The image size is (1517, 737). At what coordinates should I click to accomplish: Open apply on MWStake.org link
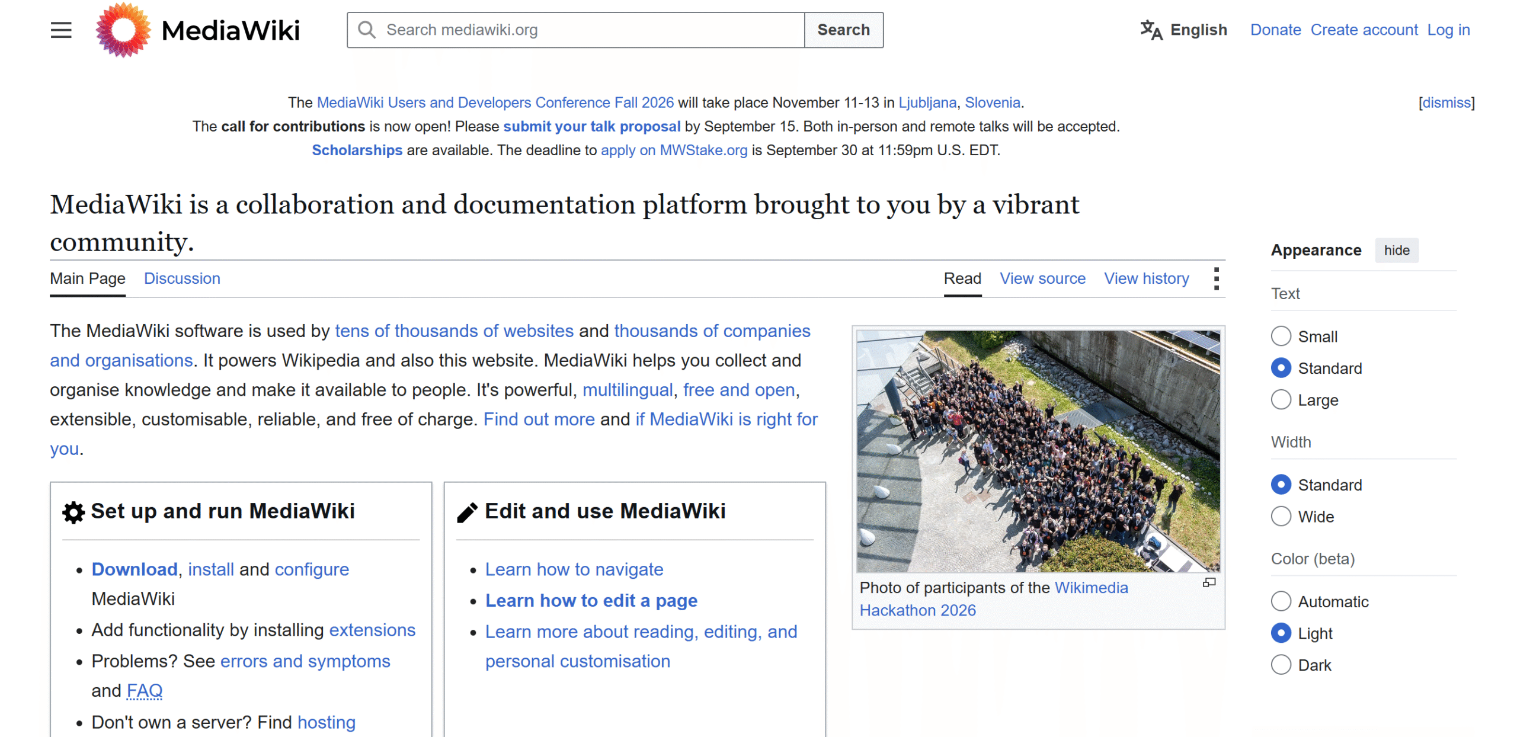click(674, 150)
